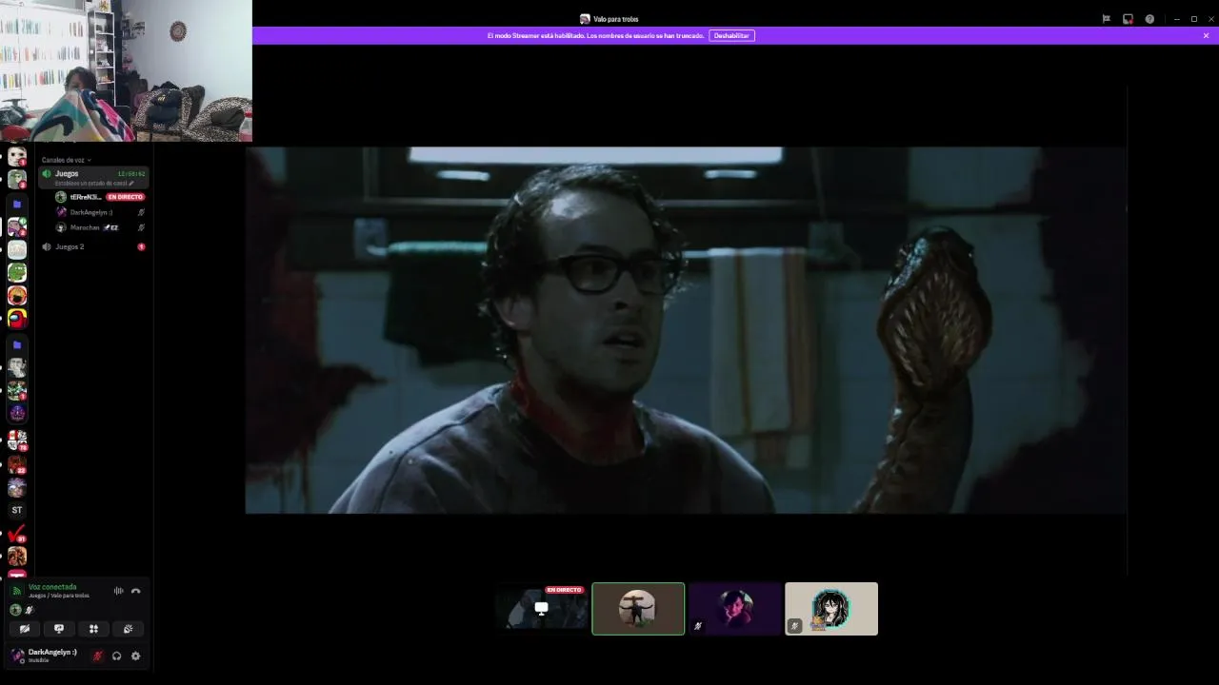
Task: Open the top server icon with badge 1
Action: pos(17,156)
